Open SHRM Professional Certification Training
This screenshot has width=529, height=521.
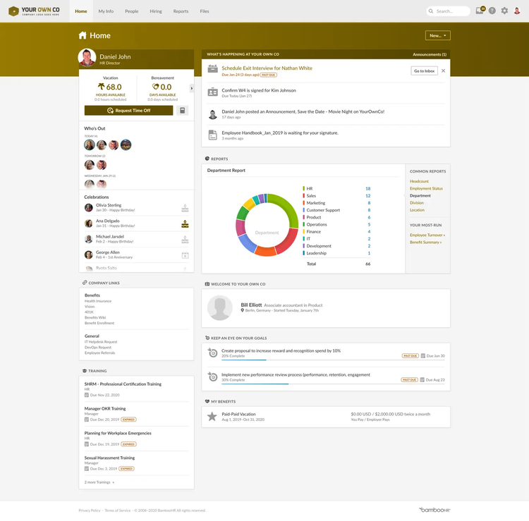coord(123,384)
